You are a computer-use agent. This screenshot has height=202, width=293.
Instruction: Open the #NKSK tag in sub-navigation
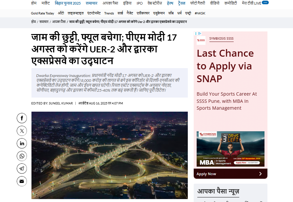click(x=200, y=13)
